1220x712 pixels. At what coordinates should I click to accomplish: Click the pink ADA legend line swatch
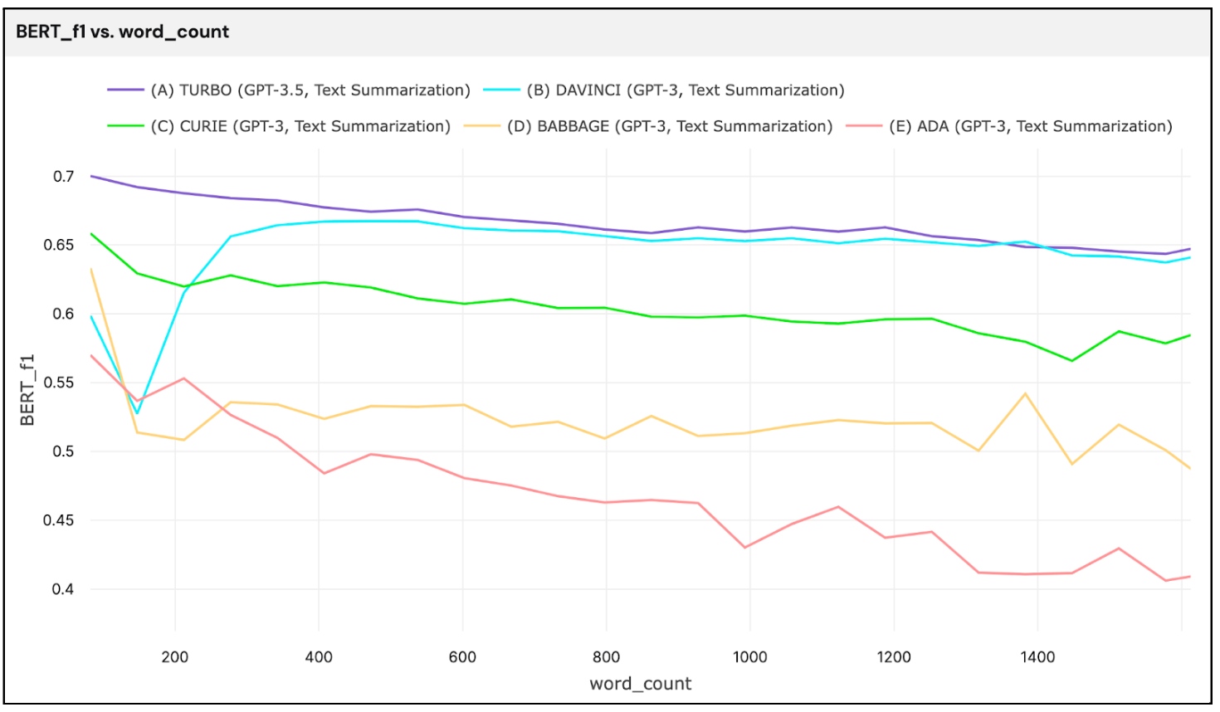pyautogui.click(x=864, y=126)
